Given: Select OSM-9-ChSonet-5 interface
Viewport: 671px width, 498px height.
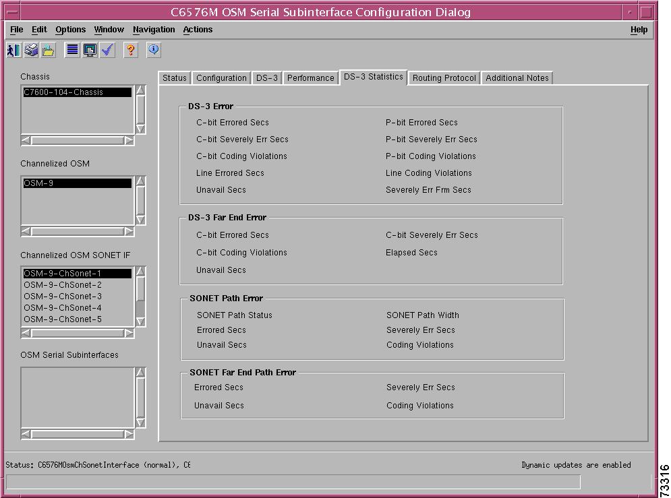Looking at the screenshot, I should pos(78,319).
